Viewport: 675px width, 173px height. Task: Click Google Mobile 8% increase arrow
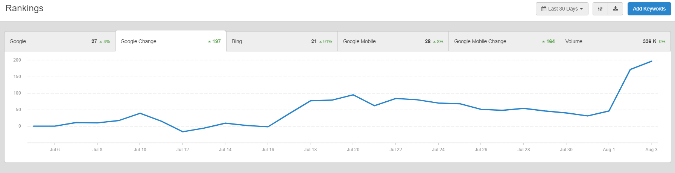tap(434, 42)
